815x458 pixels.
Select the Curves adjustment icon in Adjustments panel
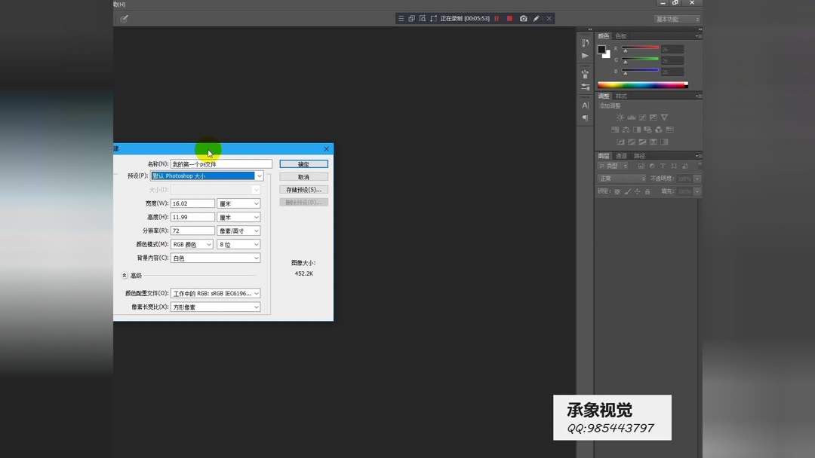point(642,117)
